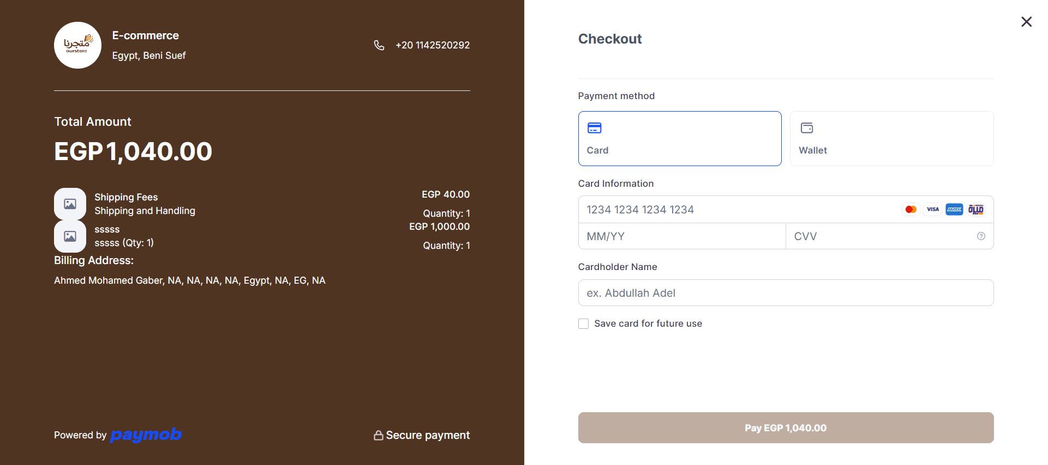Screen dimensions: 1048x465
Task: Close the checkout dialog with X
Action: click(1026, 22)
